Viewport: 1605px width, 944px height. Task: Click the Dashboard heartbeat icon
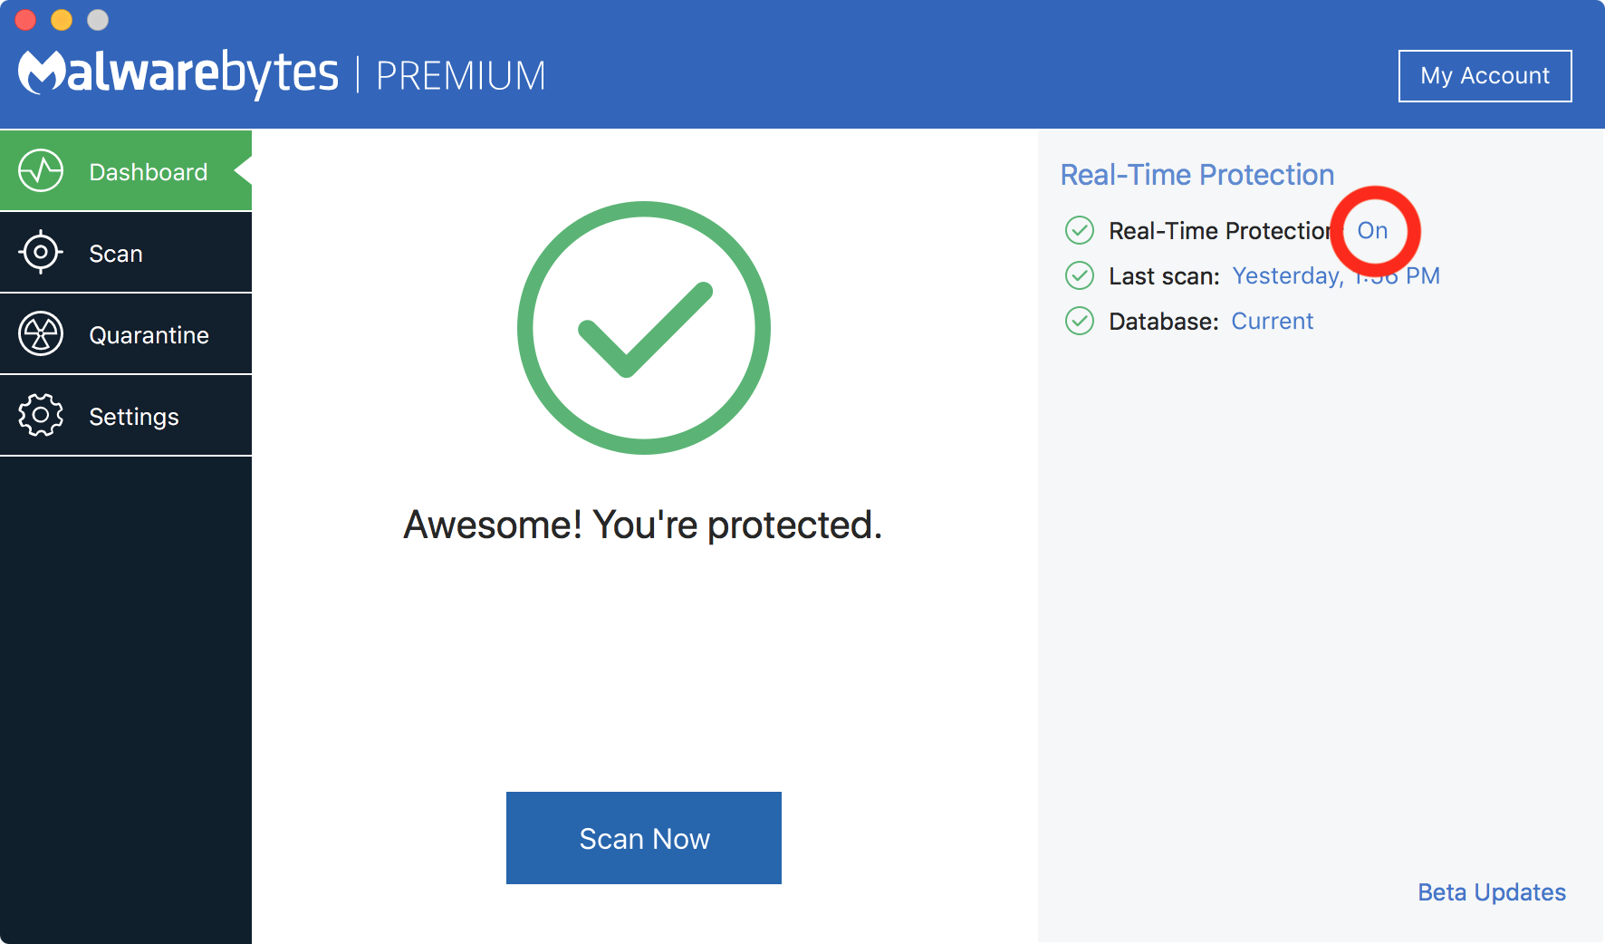[41, 170]
